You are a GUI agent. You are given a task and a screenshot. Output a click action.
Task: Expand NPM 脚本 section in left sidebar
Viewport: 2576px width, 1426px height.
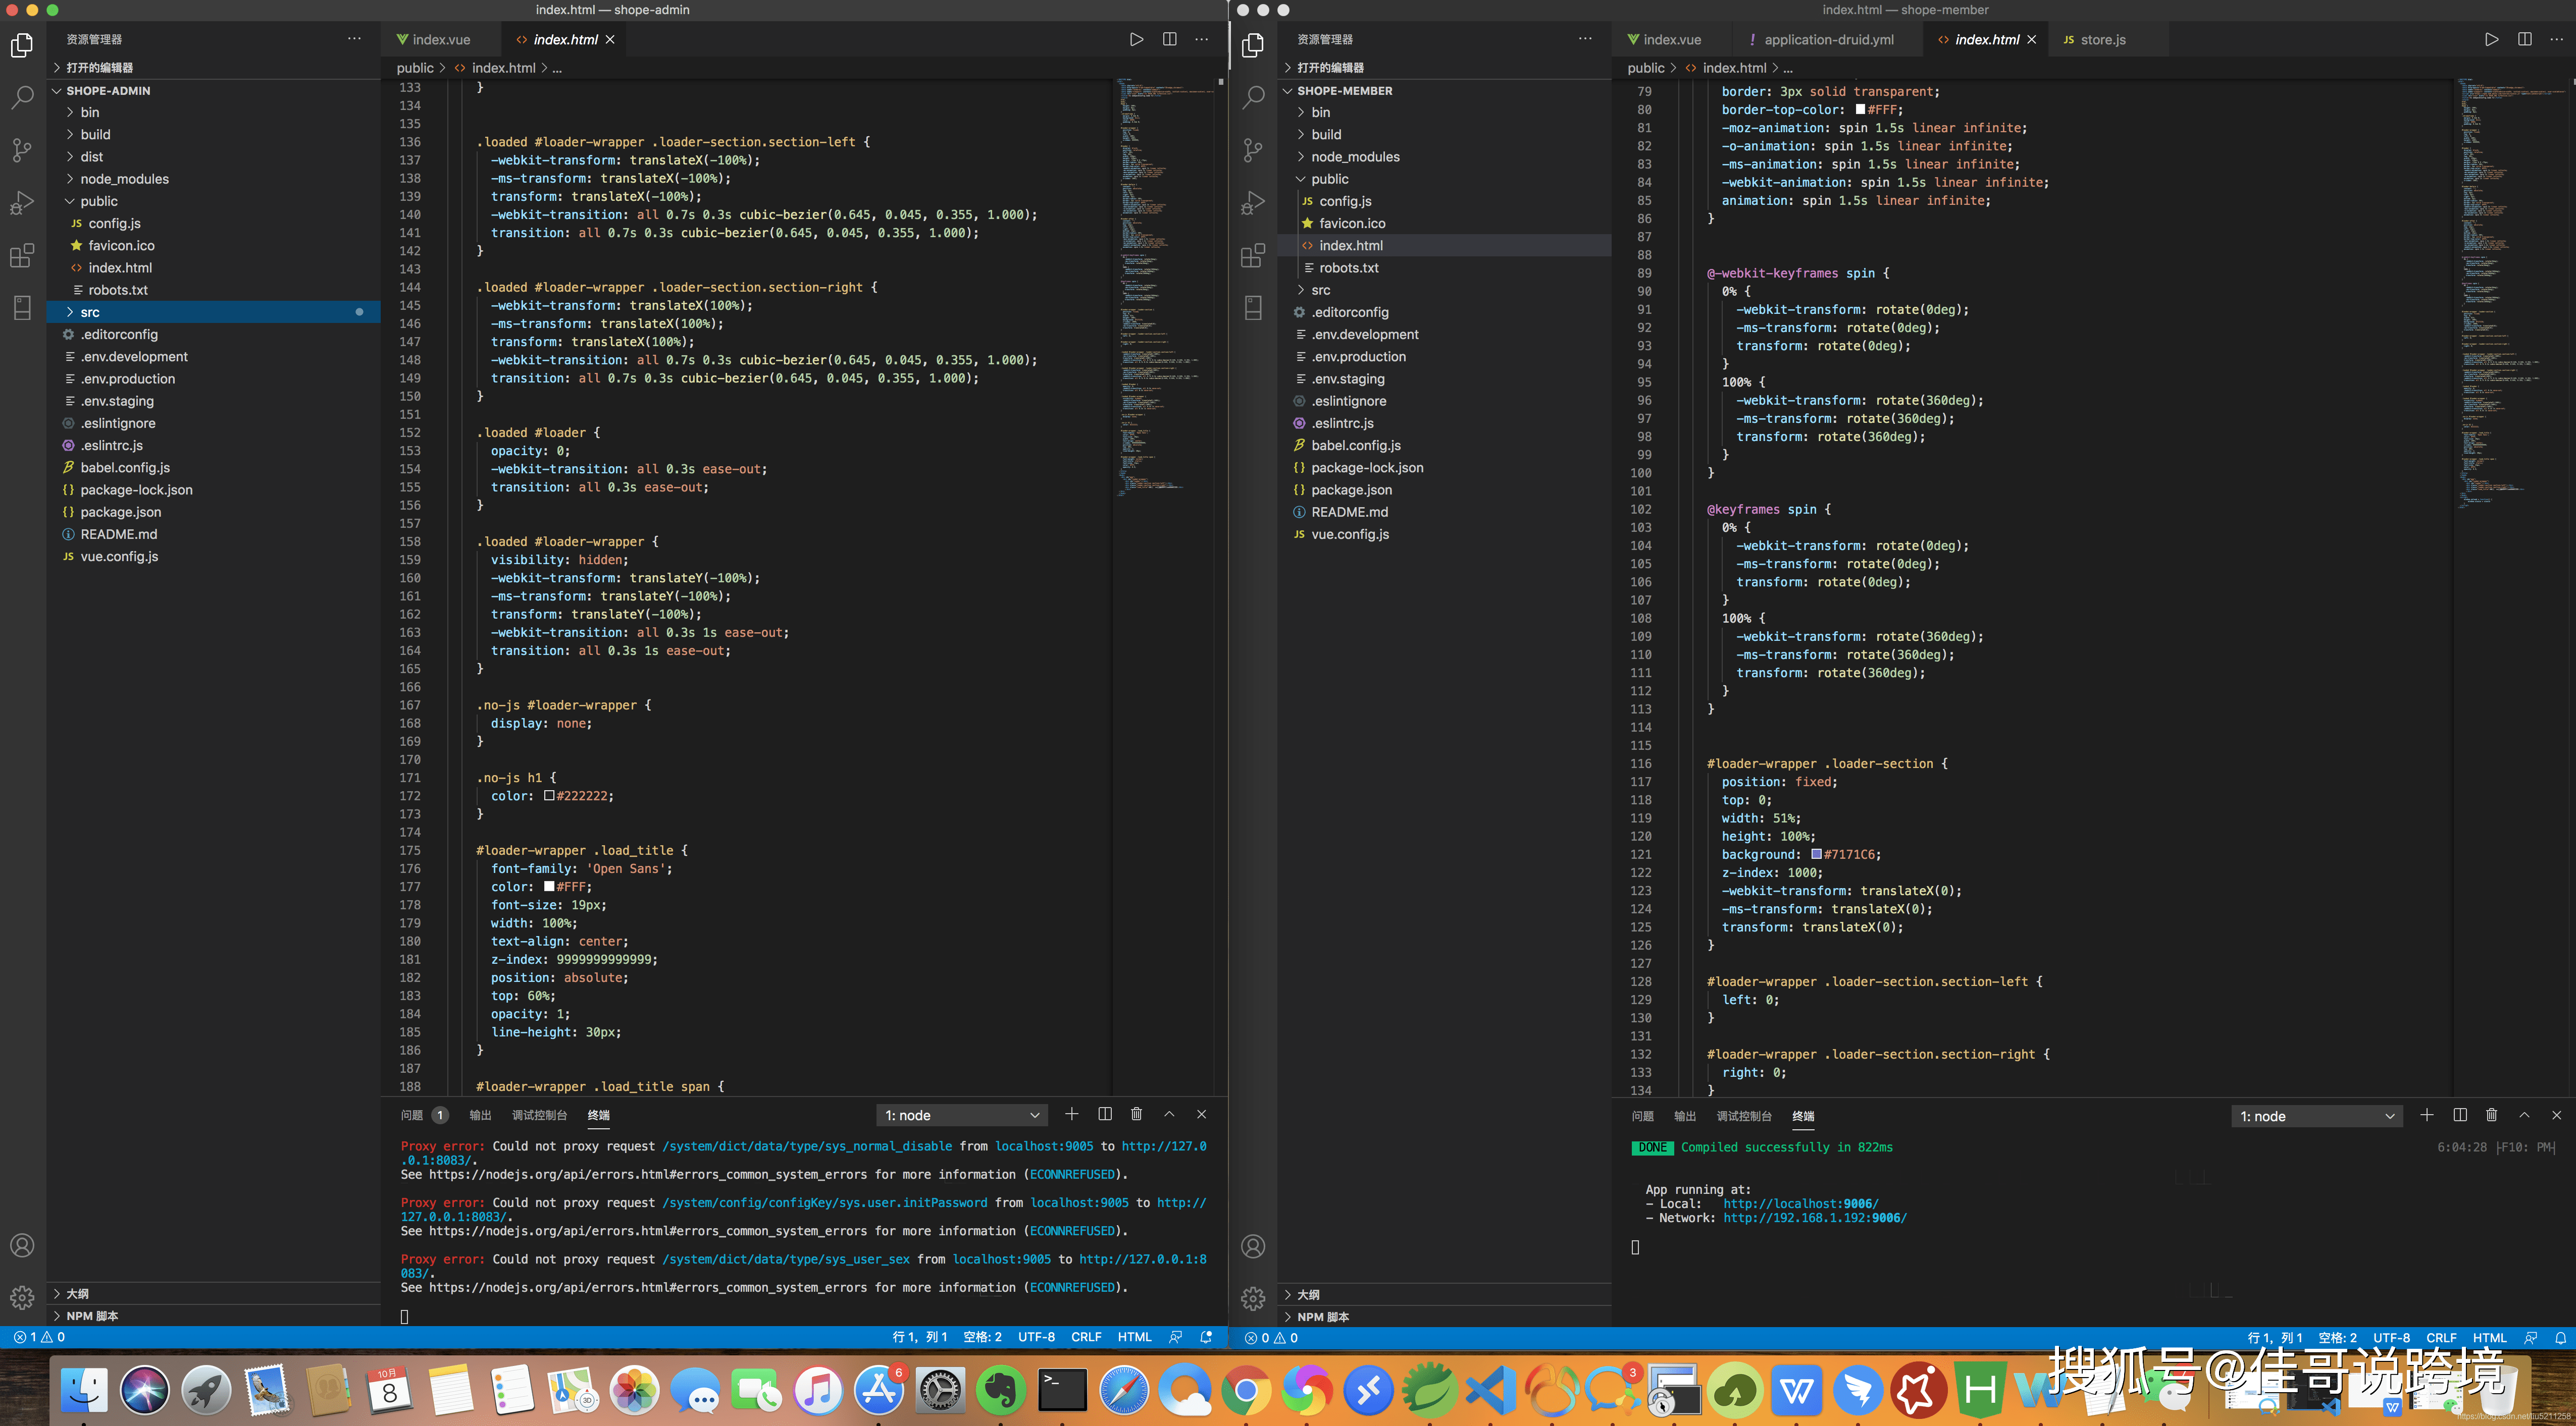[x=92, y=1316]
